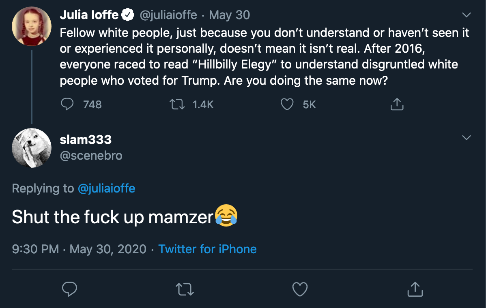Open more options on Julia Ioffe's tweet

click(467, 15)
